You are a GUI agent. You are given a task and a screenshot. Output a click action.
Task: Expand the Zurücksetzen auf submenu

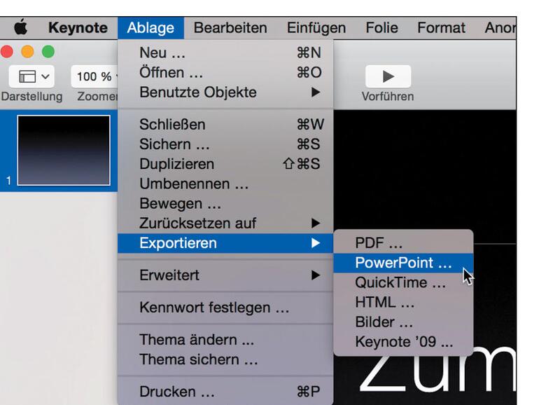tap(225, 224)
